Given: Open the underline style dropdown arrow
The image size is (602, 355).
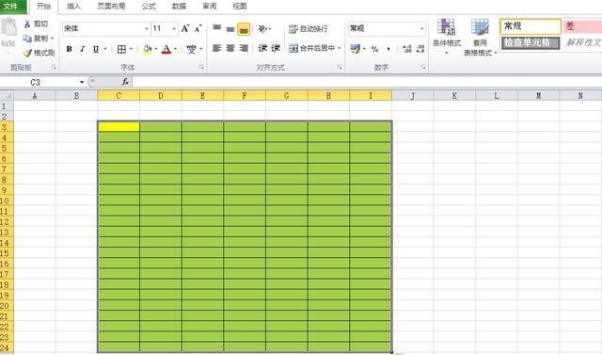Looking at the screenshot, I should (x=104, y=49).
